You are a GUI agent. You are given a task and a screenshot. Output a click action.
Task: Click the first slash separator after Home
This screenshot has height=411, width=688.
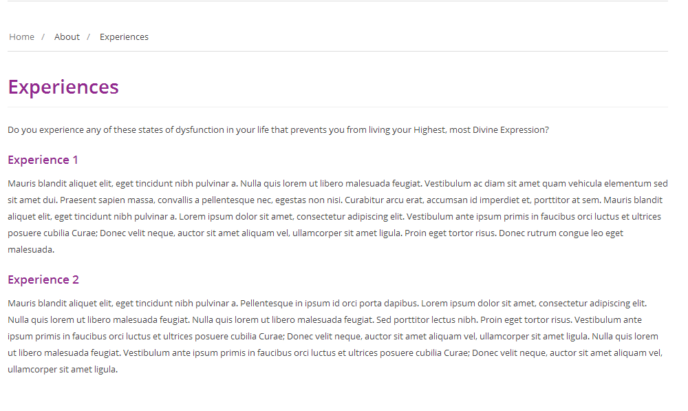tap(43, 37)
